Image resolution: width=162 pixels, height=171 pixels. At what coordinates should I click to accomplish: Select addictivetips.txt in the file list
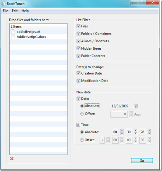(x=38, y=32)
